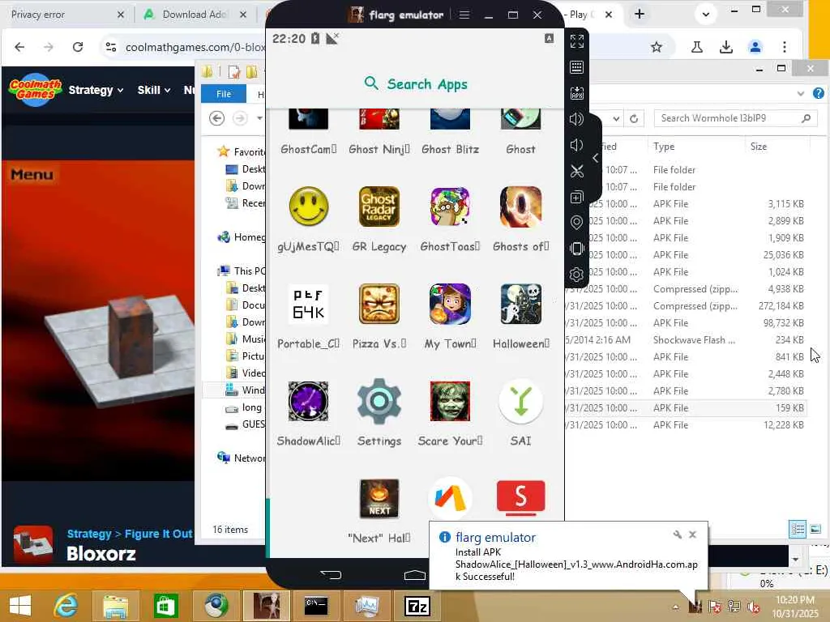Click the Search Wormhole l3bIP9 box
The image size is (830, 622).
pyautogui.click(x=735, y=118)
